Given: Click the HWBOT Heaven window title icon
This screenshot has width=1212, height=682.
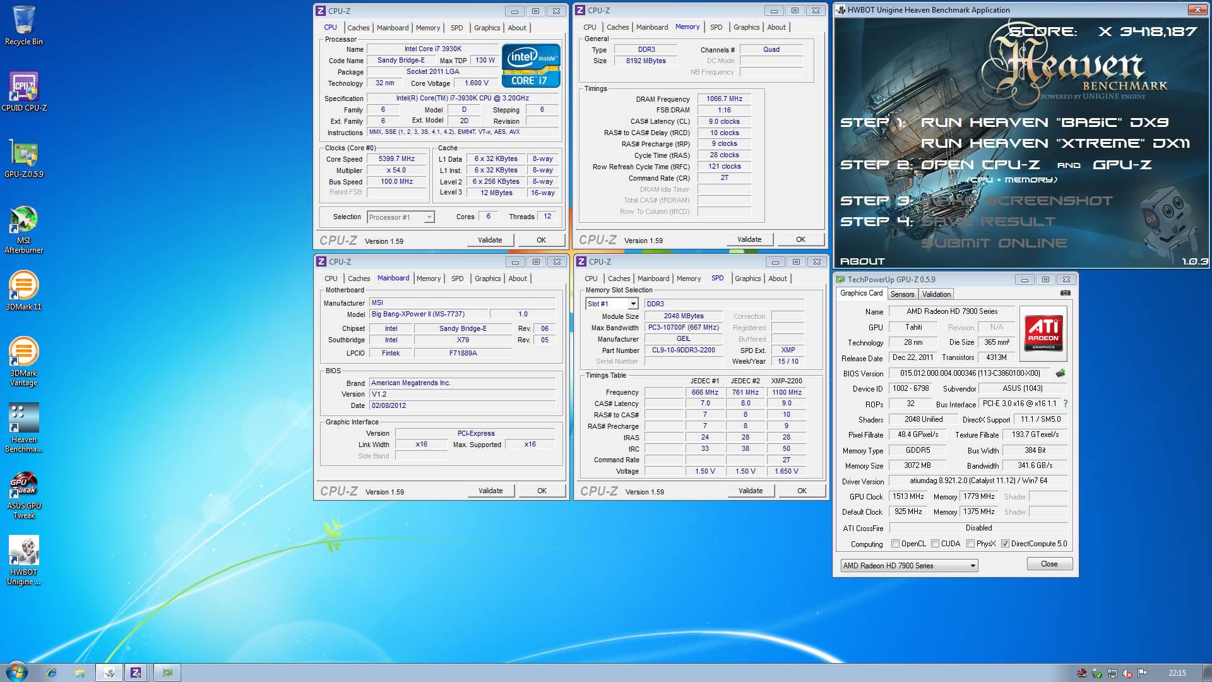Looking at the screenshot, I should coord(840,9).
